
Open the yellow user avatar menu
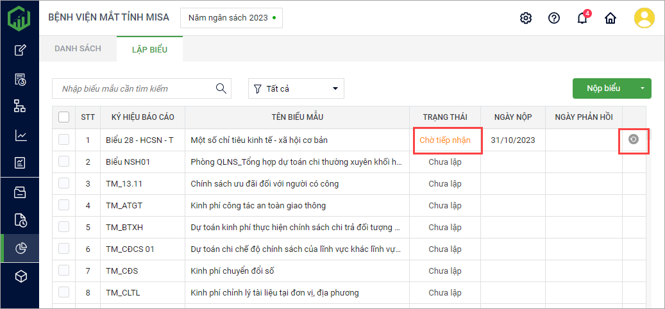pos(644,18)
